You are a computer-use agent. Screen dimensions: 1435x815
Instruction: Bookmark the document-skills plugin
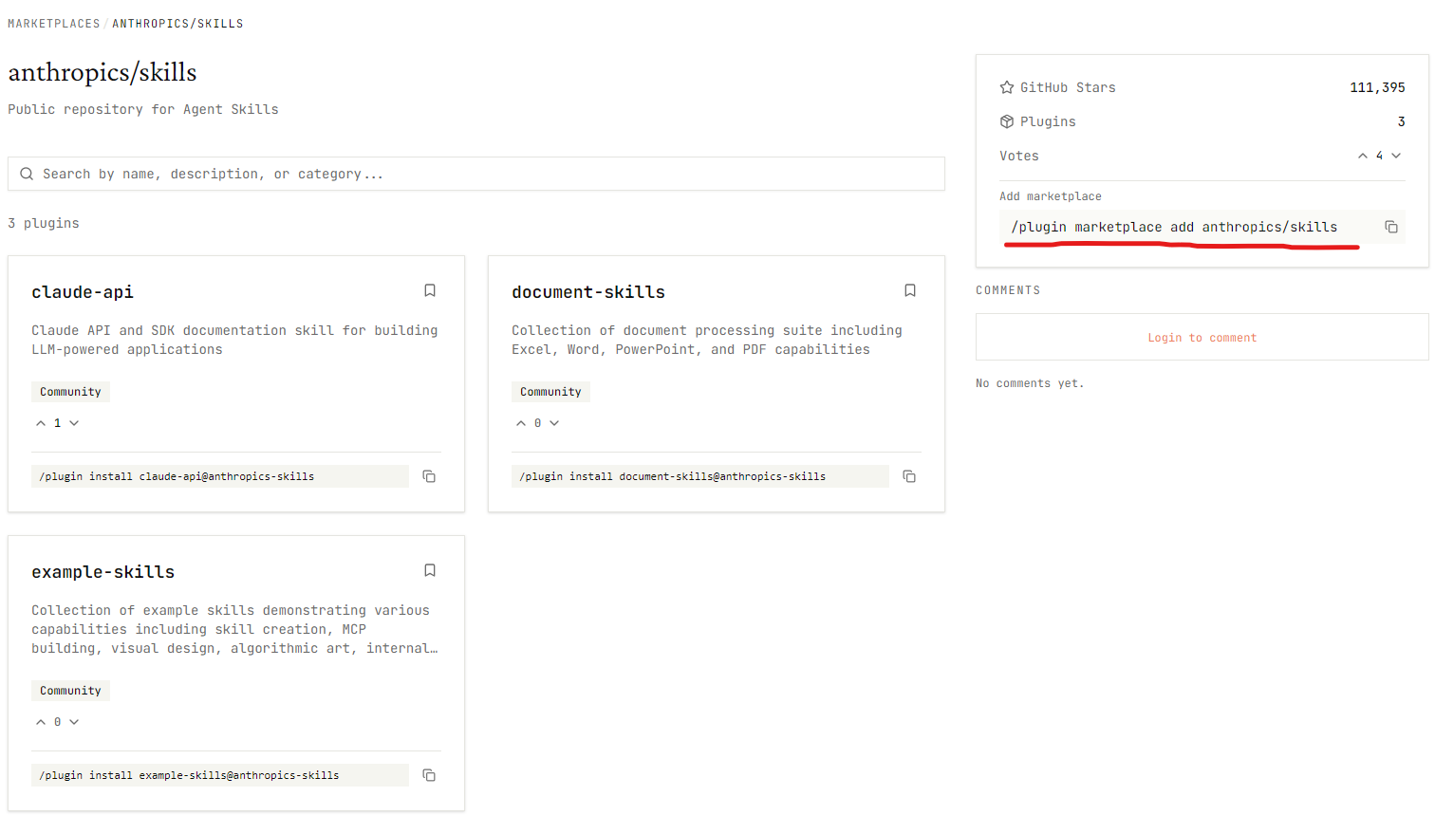tap(910, 290)
